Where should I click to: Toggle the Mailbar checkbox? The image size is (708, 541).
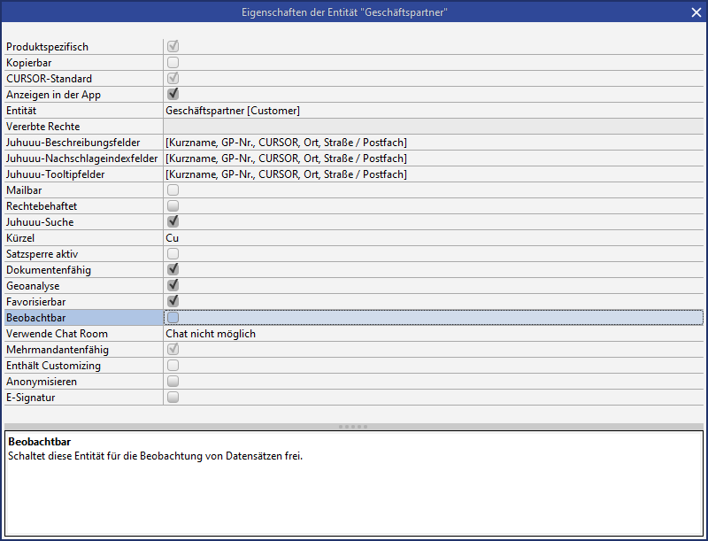coord(173,190)
